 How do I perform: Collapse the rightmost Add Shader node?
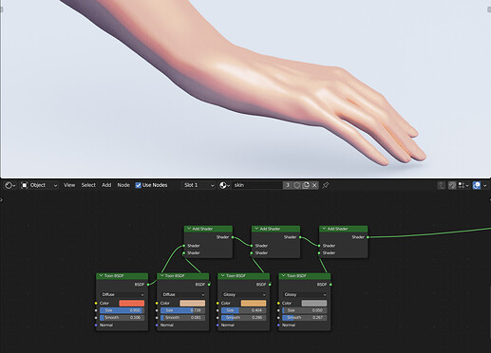(x=324, y=229)
